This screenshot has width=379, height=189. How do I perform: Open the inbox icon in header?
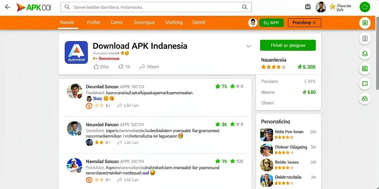pos(308,7)
